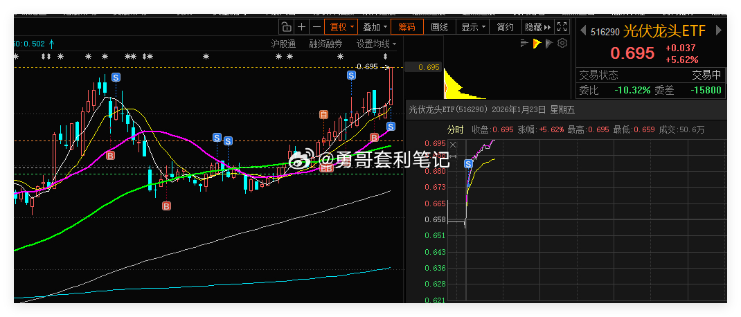Click the 光伏龙头ETF stock name

tap(664, 31)
